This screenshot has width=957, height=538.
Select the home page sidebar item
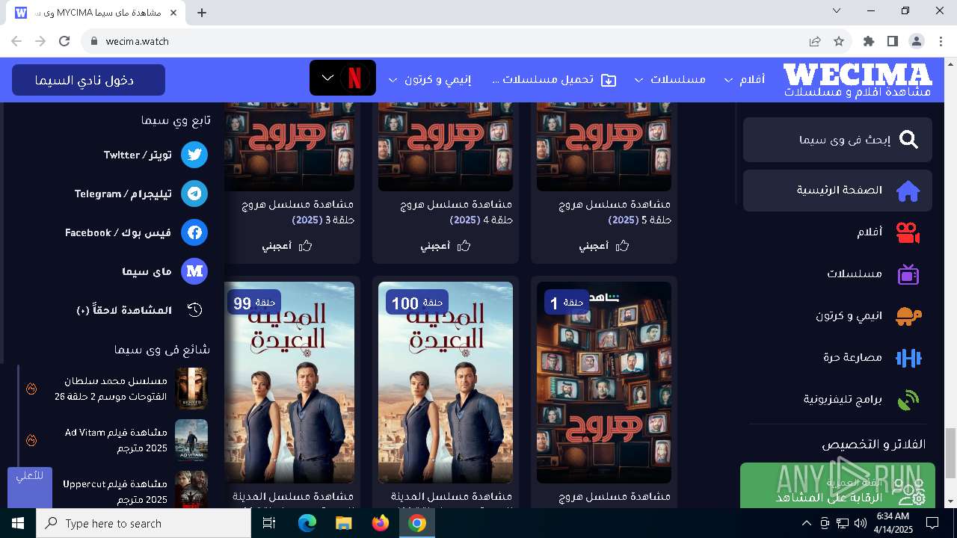[837, 191]
